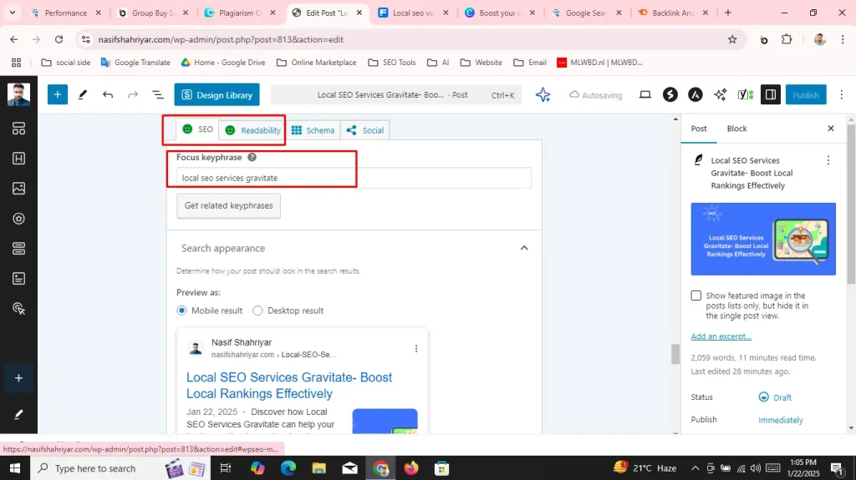Open the Schema tab
856x480 pixels.
(x=313, y=130)
